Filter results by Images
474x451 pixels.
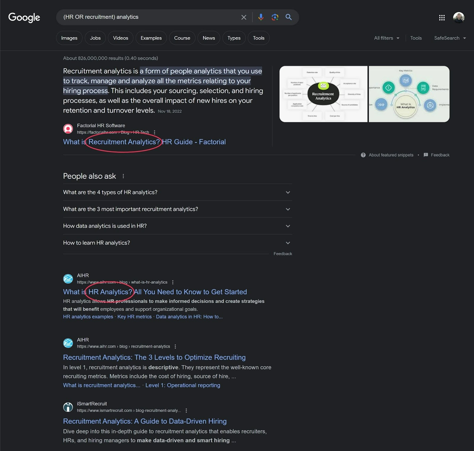point(69,38)
